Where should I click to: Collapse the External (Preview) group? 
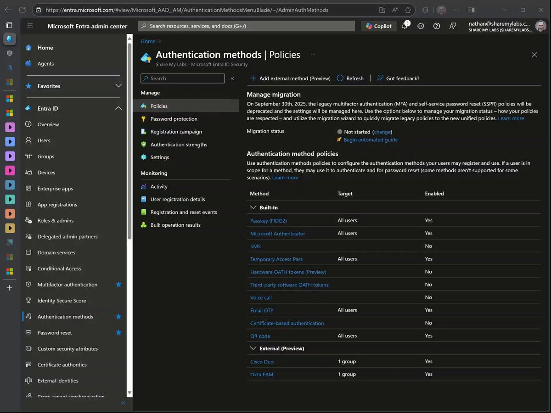click(253, 348)
